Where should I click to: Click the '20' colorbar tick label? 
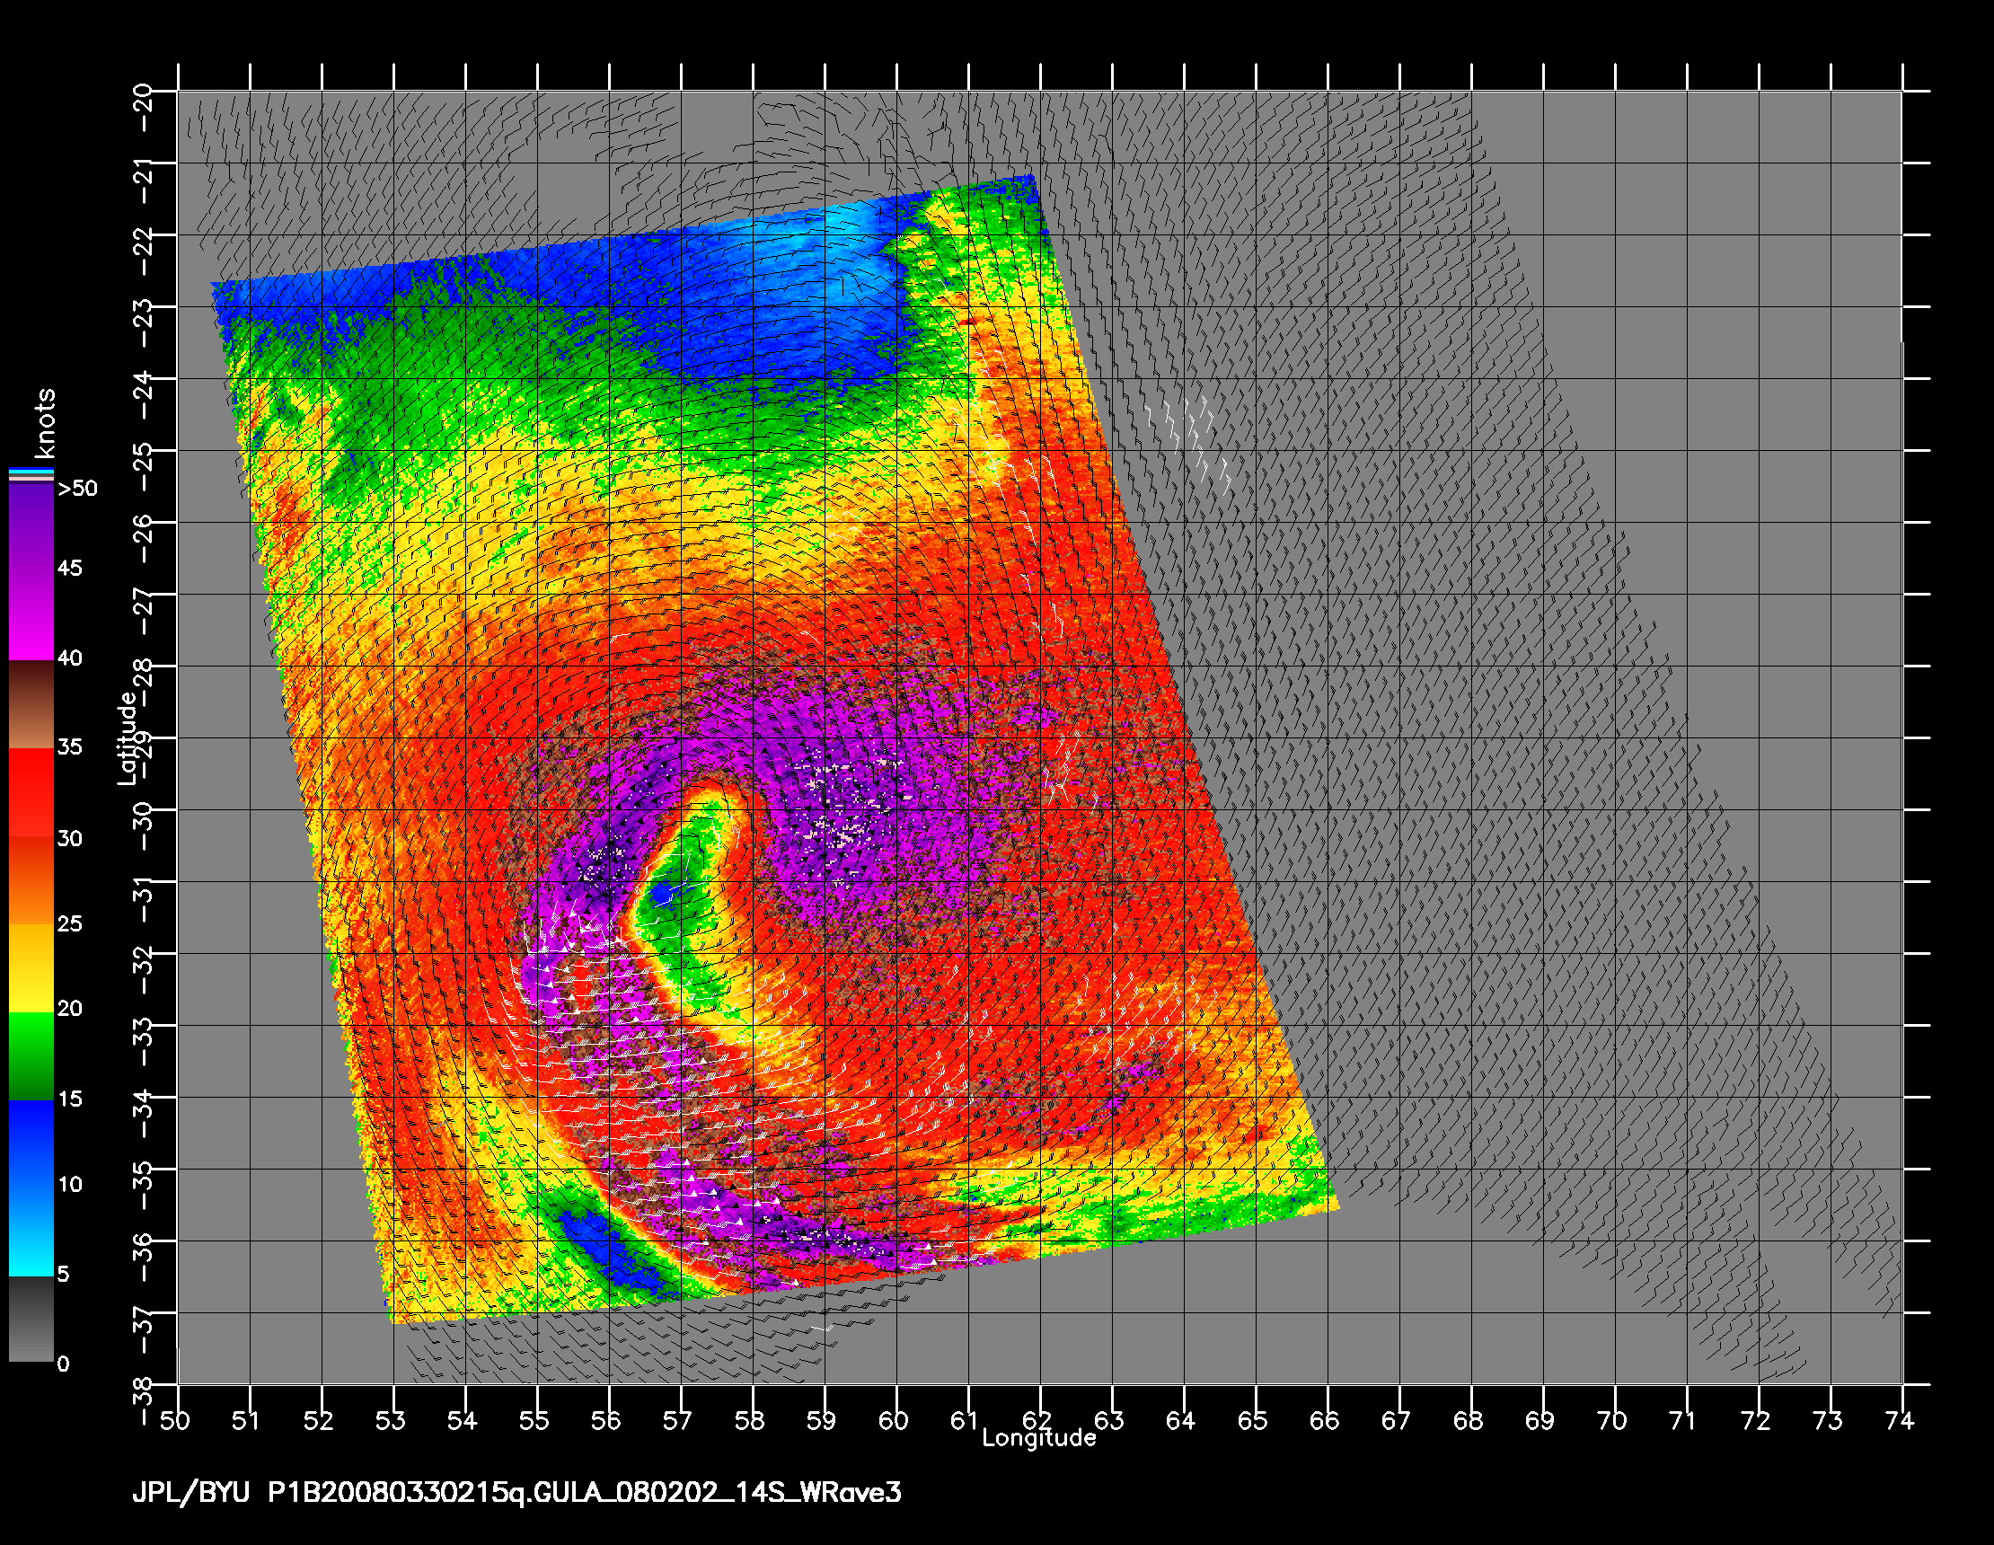(x=69, y=1009)
